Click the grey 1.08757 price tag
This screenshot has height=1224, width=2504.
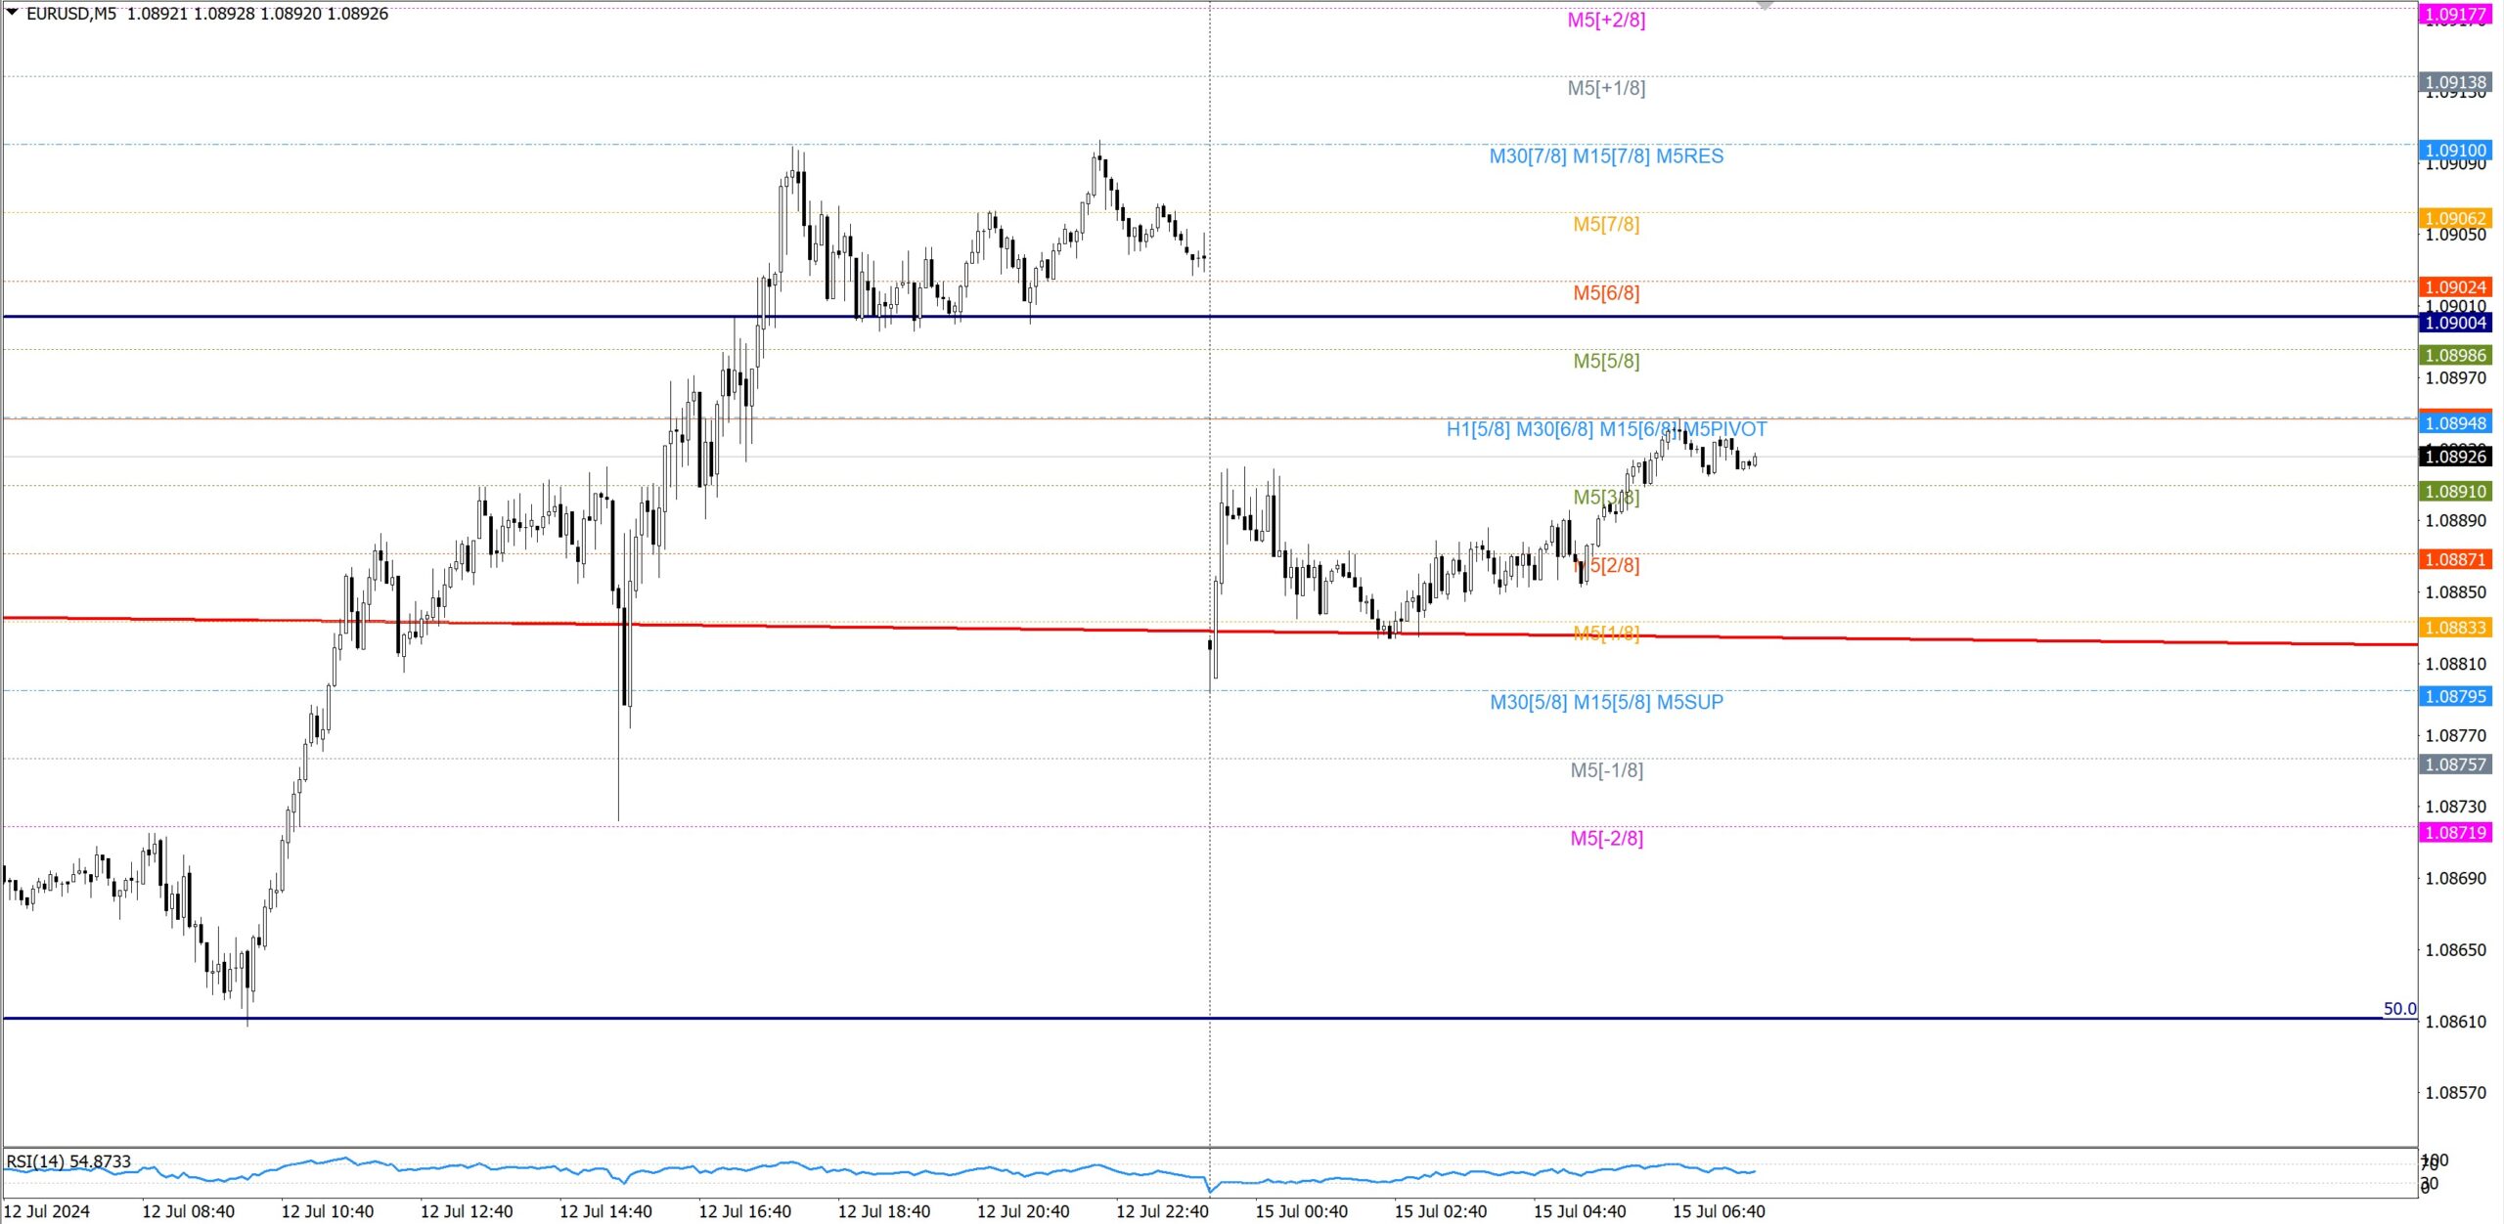2455,765
